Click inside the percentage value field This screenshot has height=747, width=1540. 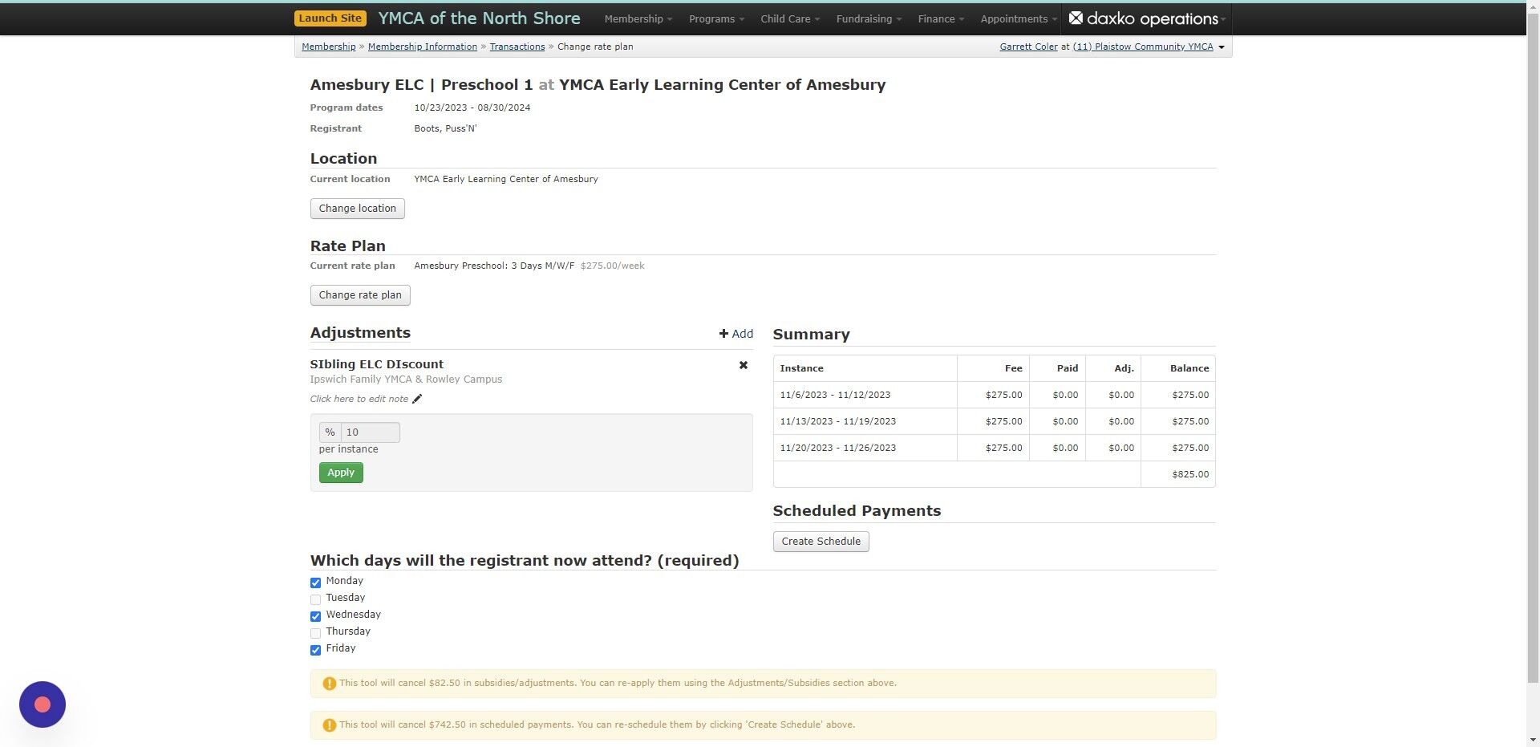pos(370,432)
